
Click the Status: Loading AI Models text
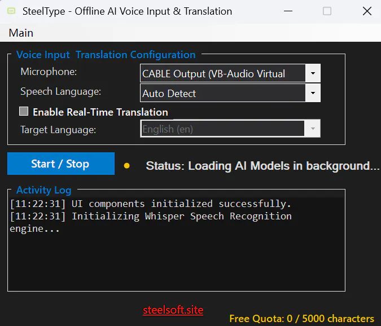tap(262, 166)
